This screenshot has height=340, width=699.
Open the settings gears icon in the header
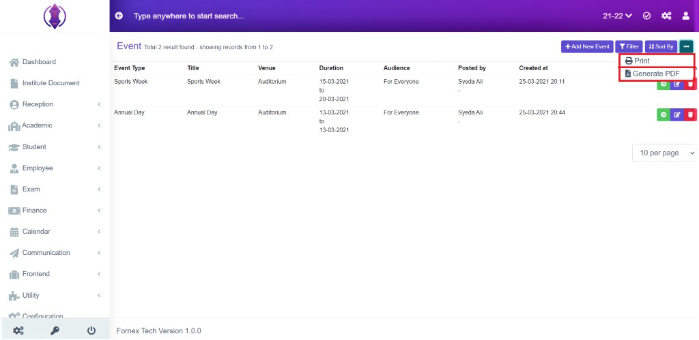(666, 16)
